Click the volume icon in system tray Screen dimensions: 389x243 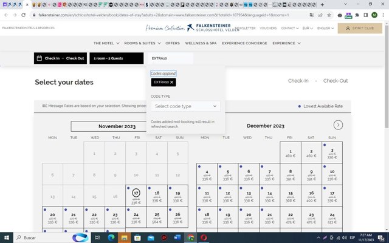click(344, 238)
